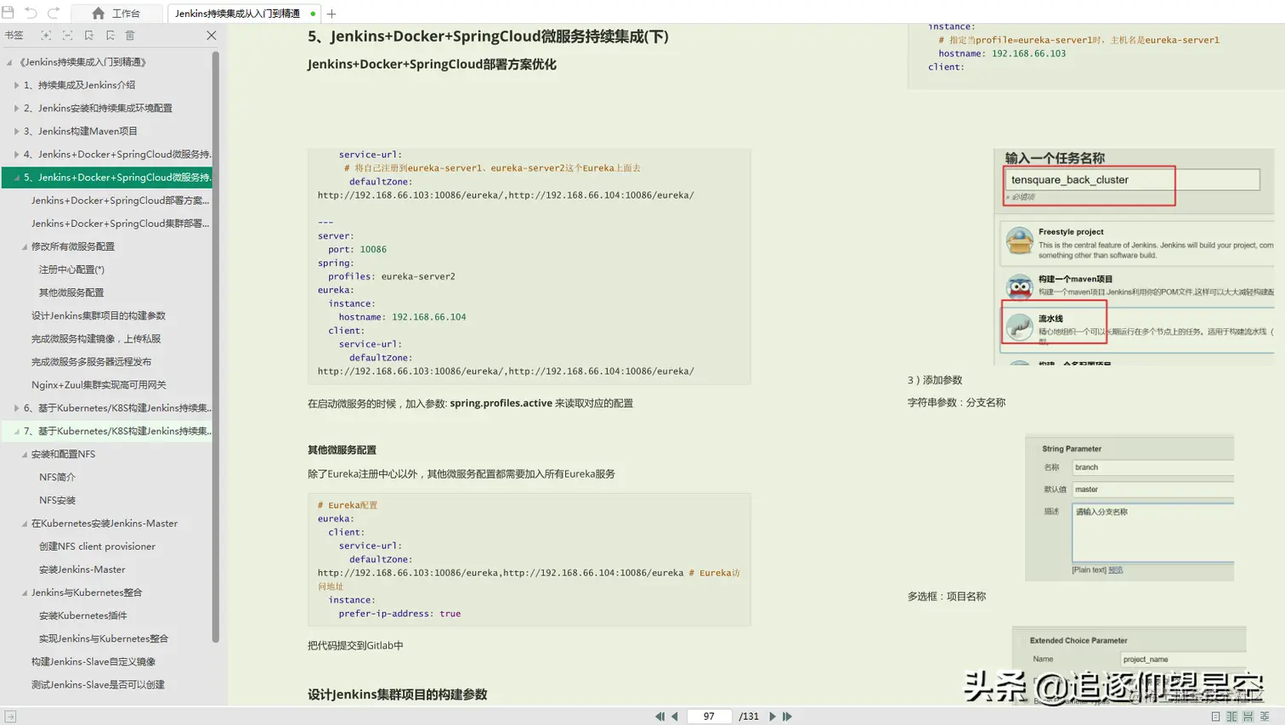Select bookmark Nginx+Zuul集群实现高可用网关
Image resolution: width=1285 pixels, height=725 pixels.
point(99,385)
